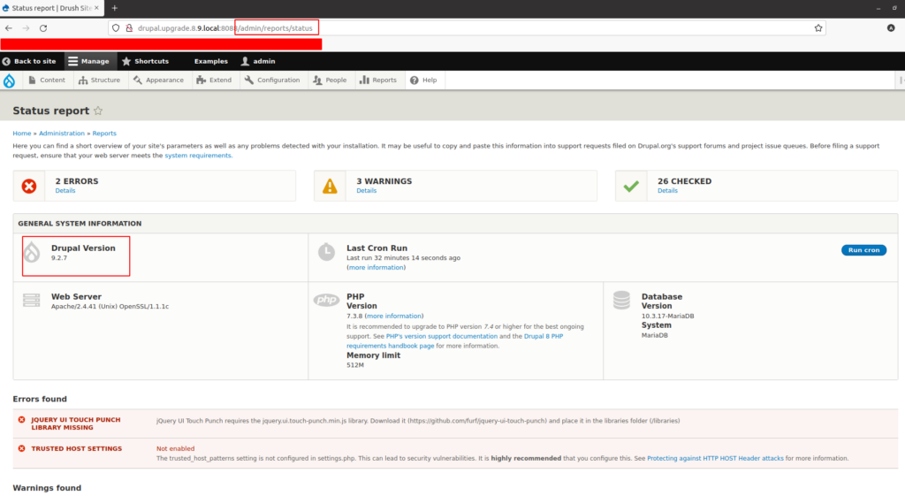Open the Shortcuts toolbar tab
905x496 pixels.
(146, 61)
